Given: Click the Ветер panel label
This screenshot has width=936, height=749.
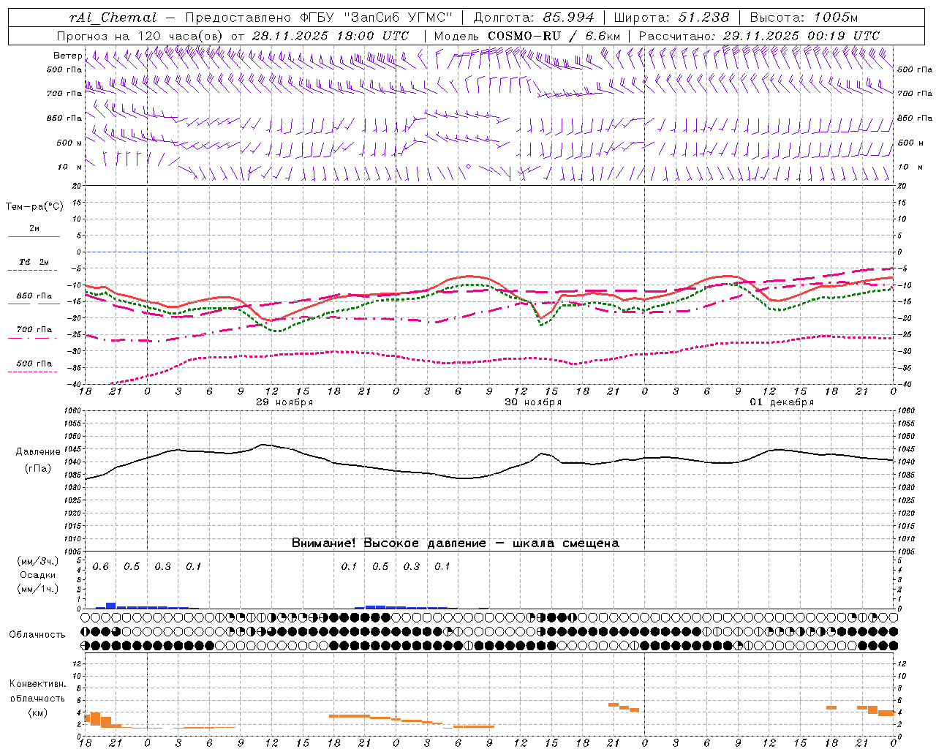Looking at the screenshot, I should coord(67,56).
